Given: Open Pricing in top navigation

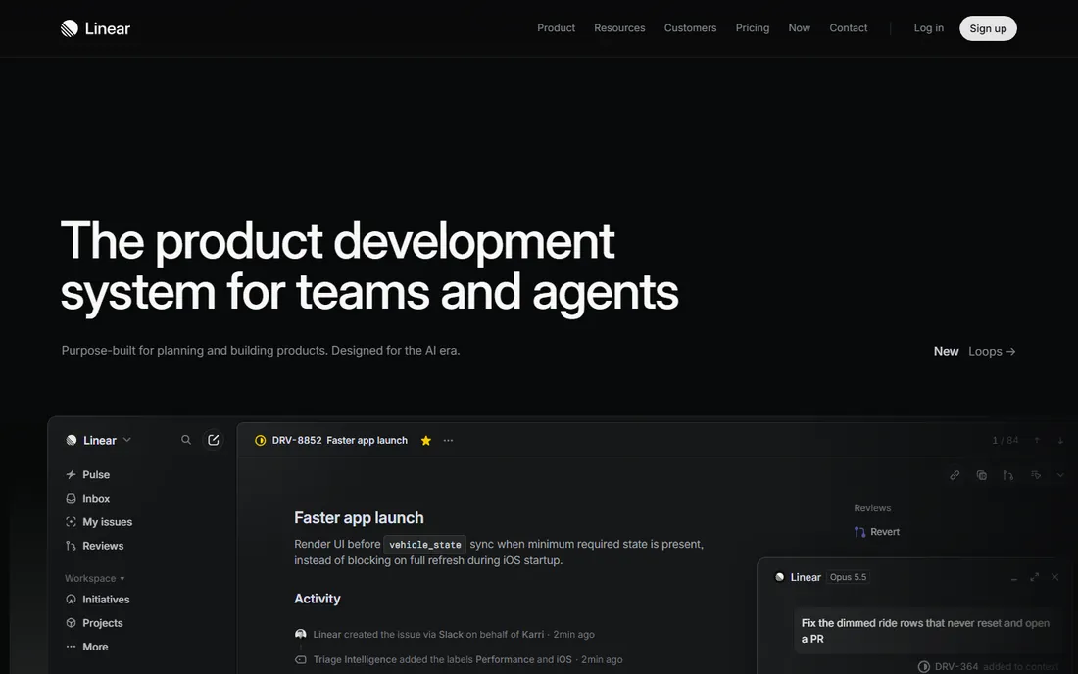Looking at the screenshot, I should [752, 28].
